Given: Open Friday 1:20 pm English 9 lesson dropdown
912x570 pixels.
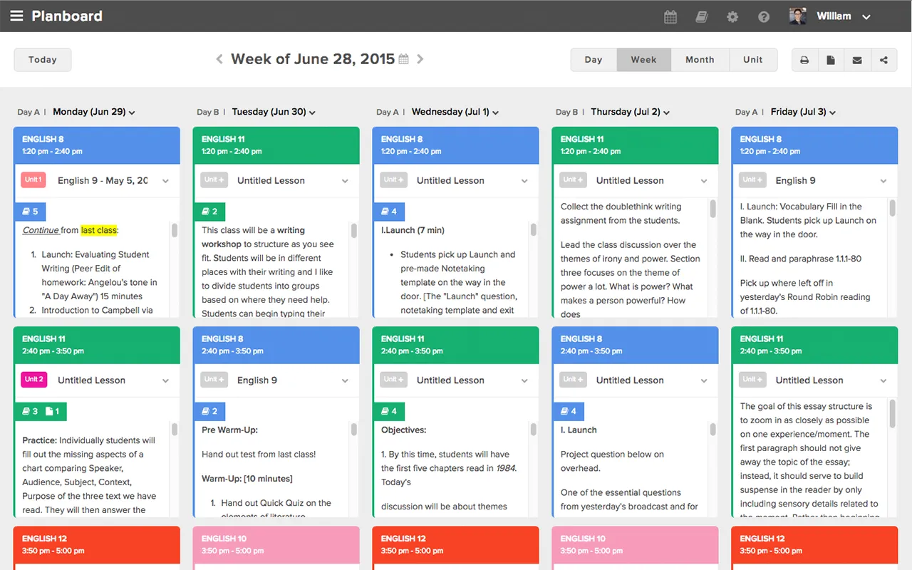Looking at the screenshot, I should (x=883, y=181).
